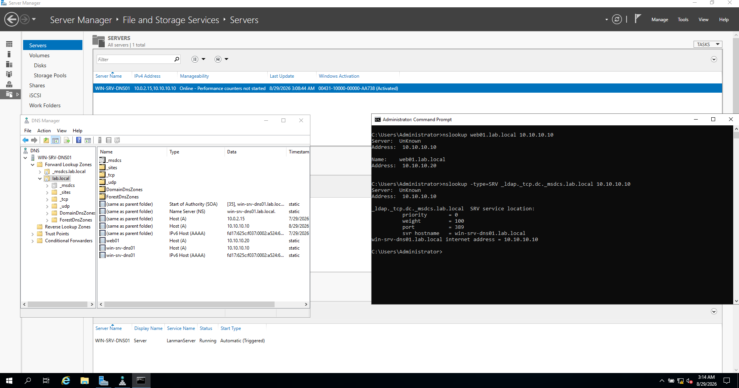The width and height of the screenshot is (739, 388).
Task: Click the server tower icon in DNS Manager toolbar
Action: pyautogui.click(x=100, y=140)
